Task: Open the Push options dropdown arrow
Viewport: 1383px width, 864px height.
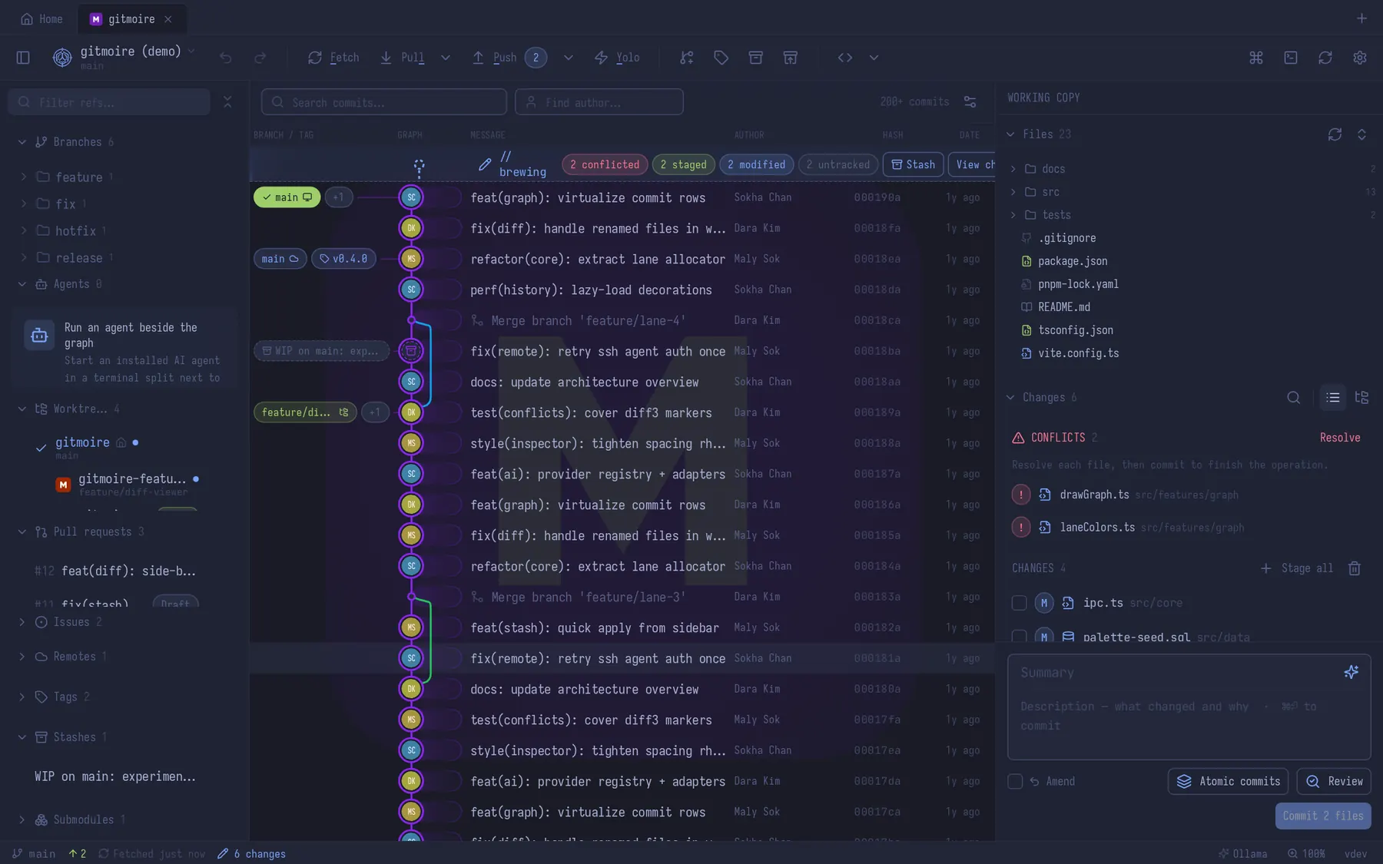Action: click(x=569, y=58)
